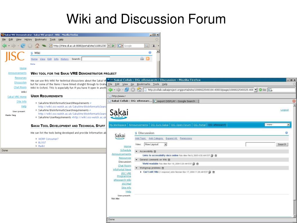Open Back history dropdown in Wiki window
Screen dimensions: 297x223
(x=9, y=46)
